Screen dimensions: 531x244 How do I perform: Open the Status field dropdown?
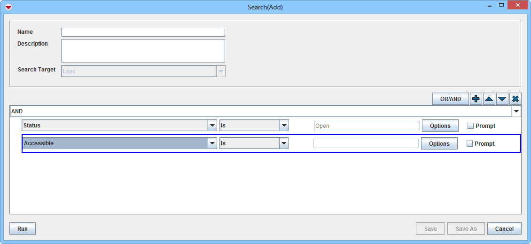212,126
